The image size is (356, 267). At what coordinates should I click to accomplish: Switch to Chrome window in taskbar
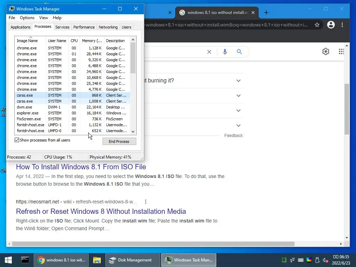pyautogui.click(x=61, y=260)
